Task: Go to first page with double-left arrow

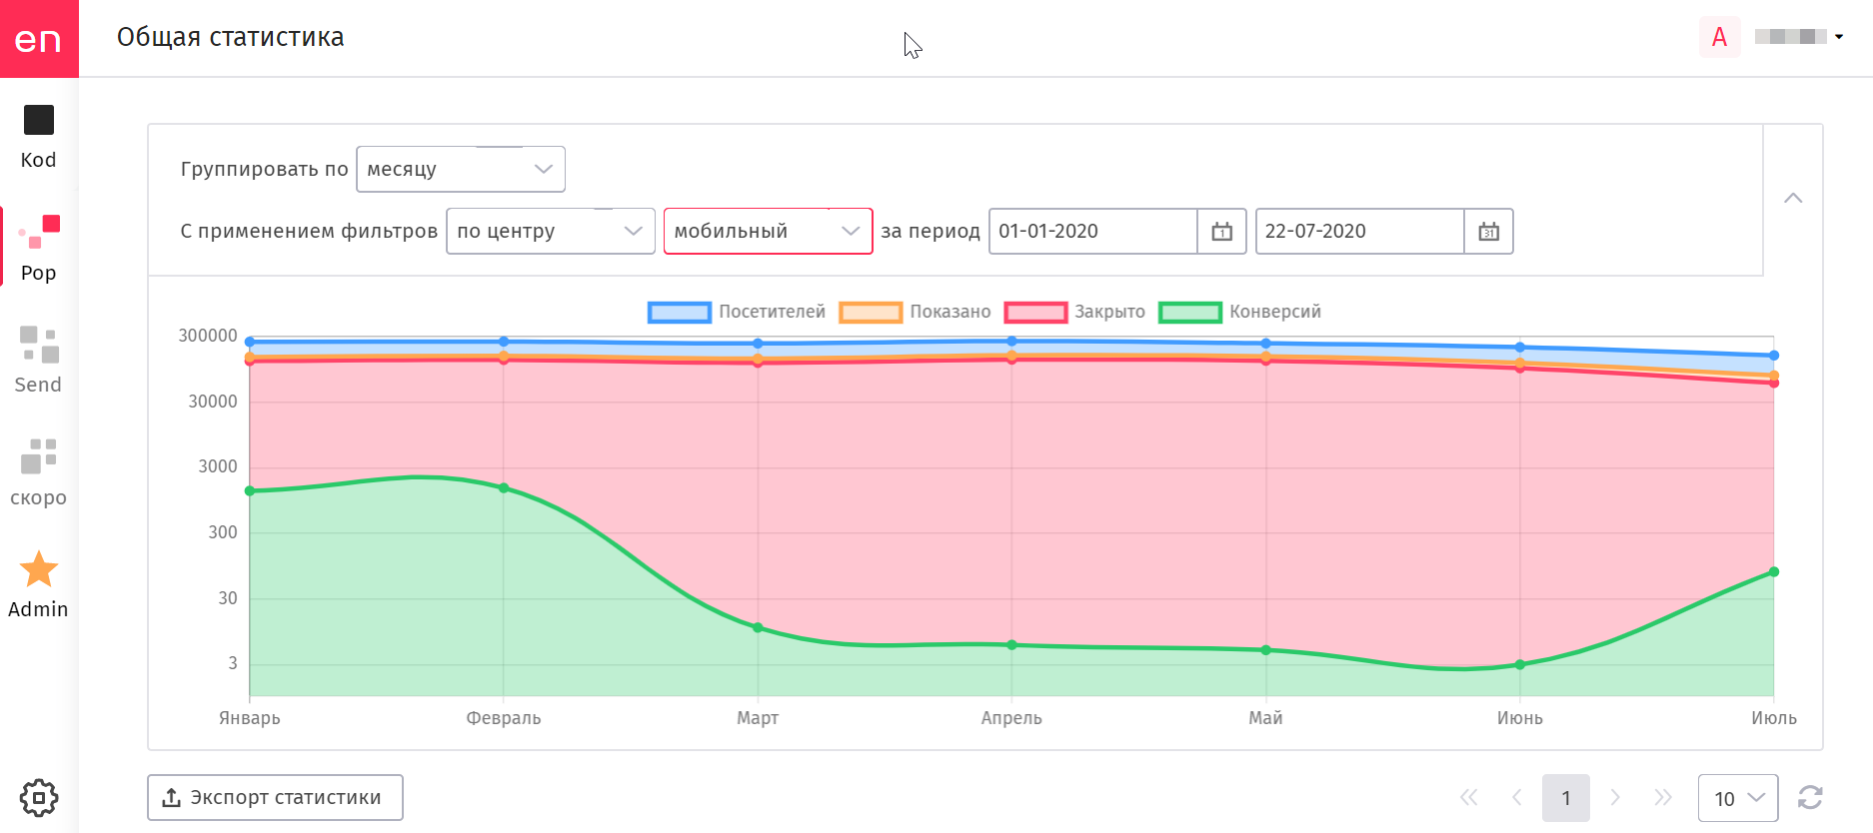Action: [x=1468, y=797]
